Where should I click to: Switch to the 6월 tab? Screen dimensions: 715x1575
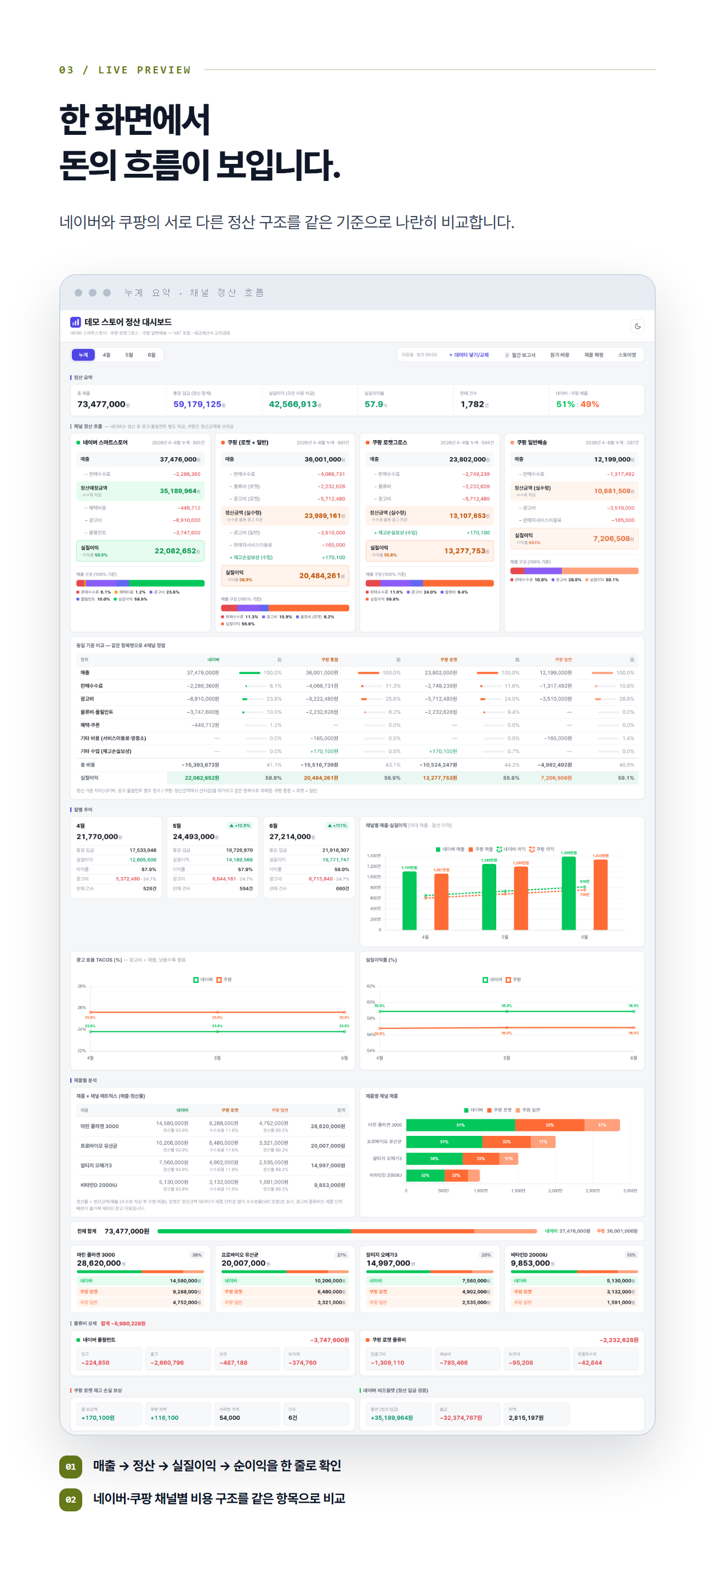pyautogui.click(x=151, y=355)
